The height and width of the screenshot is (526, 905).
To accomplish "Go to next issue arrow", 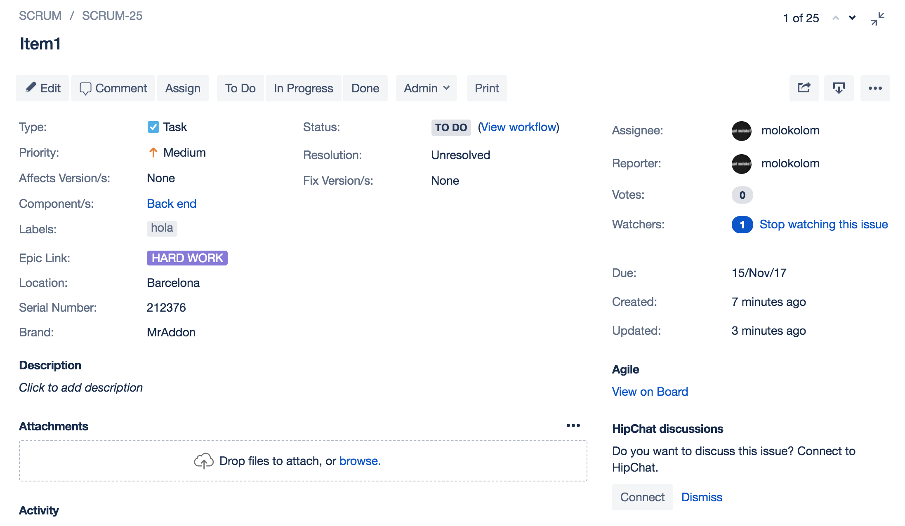I will 852,18.
